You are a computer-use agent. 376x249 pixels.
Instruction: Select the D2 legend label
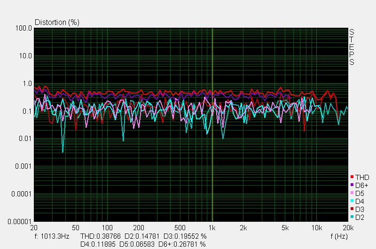coord(360,218)
